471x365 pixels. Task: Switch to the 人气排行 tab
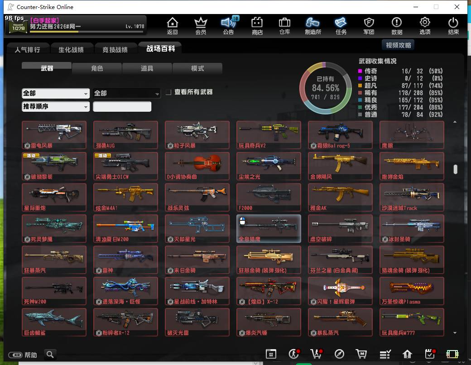(x=27, y=50)
